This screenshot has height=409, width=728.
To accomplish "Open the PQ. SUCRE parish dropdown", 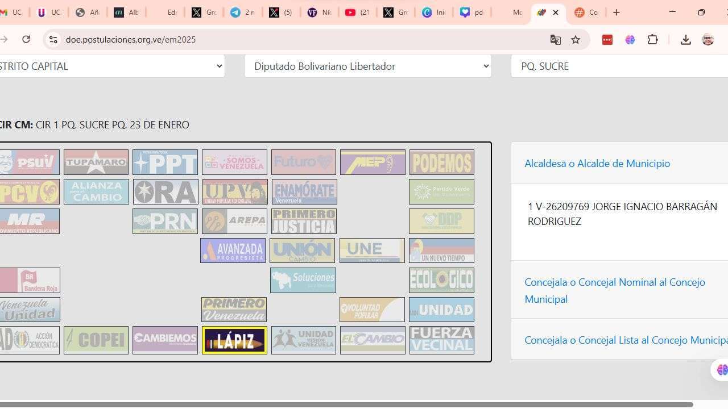I will [619, 66].
